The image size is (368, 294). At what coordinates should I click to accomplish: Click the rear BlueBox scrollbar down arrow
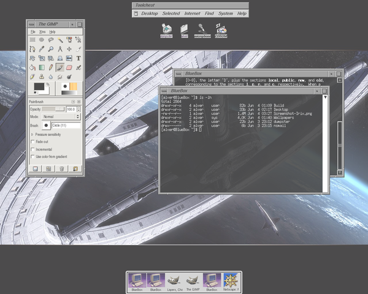click(340, 173)
